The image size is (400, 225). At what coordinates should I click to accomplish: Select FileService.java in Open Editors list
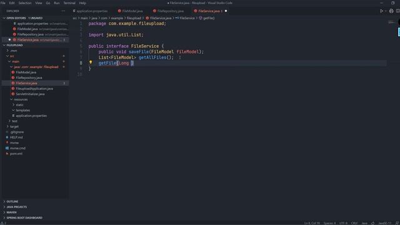coord(35,40)
